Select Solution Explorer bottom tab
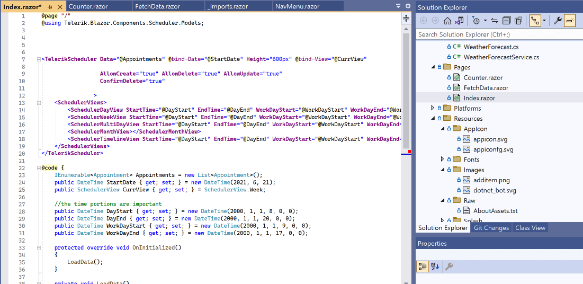Image resolution: width=583 pixels, height=284 pixels. (443, 228)
